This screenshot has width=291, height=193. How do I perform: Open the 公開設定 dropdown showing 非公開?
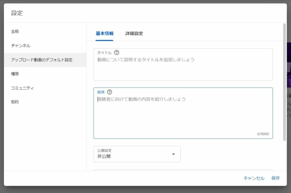pos(137,154)
